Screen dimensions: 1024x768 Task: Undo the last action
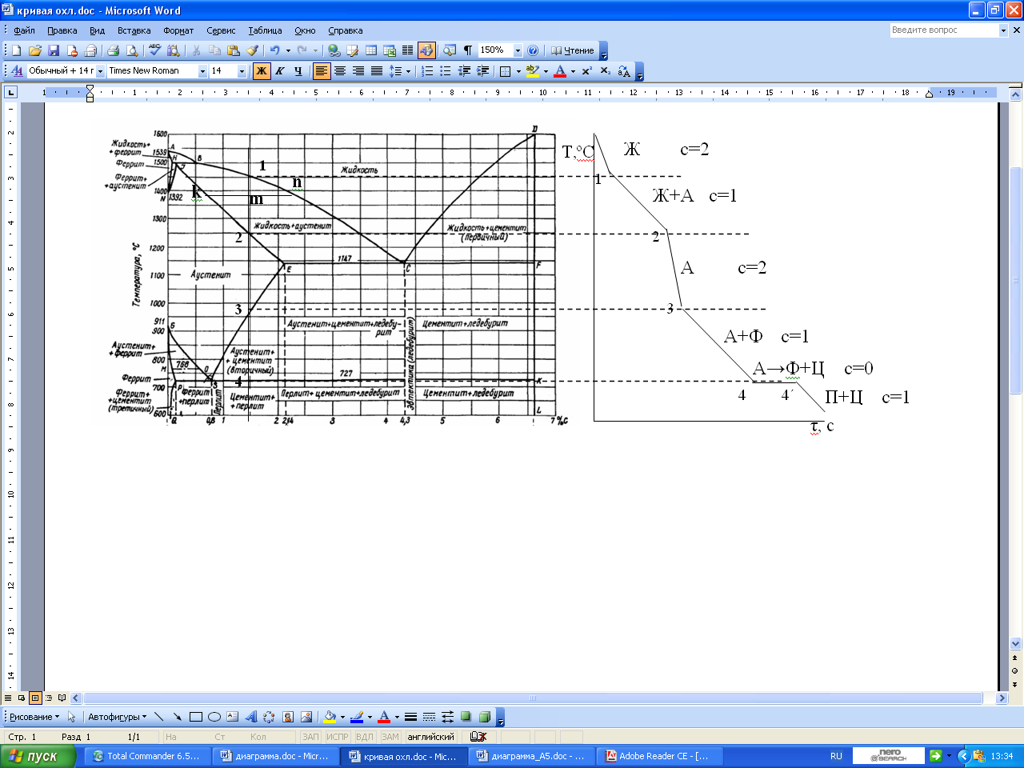coord(274,50)
